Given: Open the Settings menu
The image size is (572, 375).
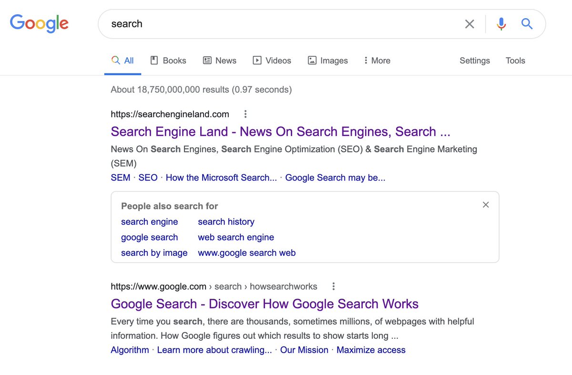Looking at the screenshot, I should [475, 61].
